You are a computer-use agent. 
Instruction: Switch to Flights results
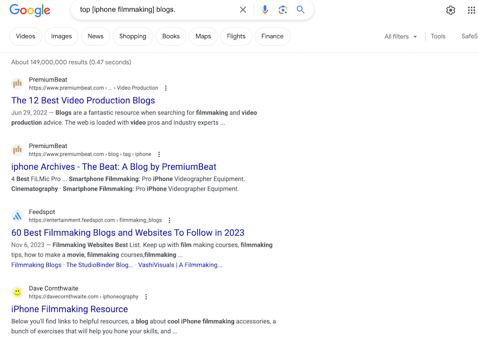[236, 36]
